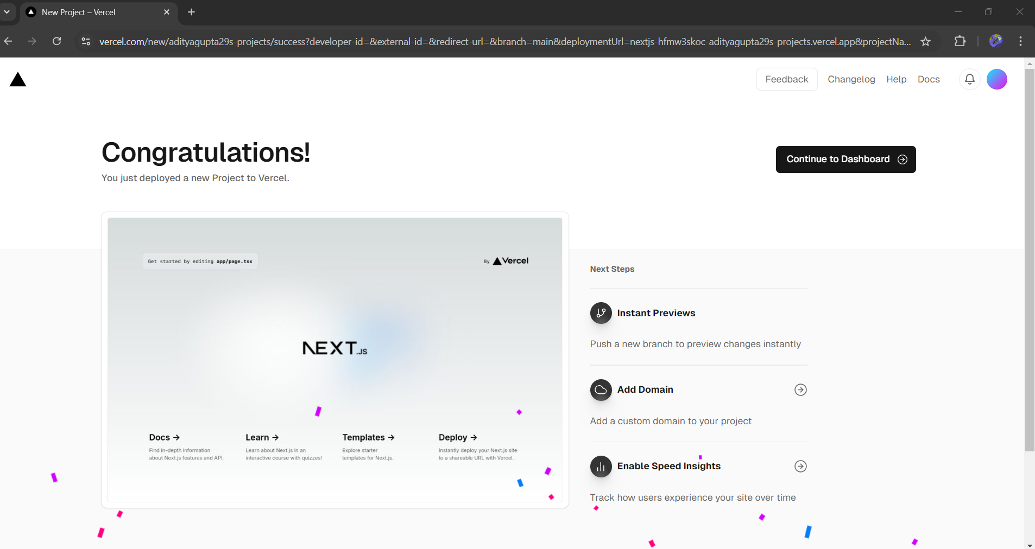Click the arrow next to Add Domain

(x=800, y=390)
